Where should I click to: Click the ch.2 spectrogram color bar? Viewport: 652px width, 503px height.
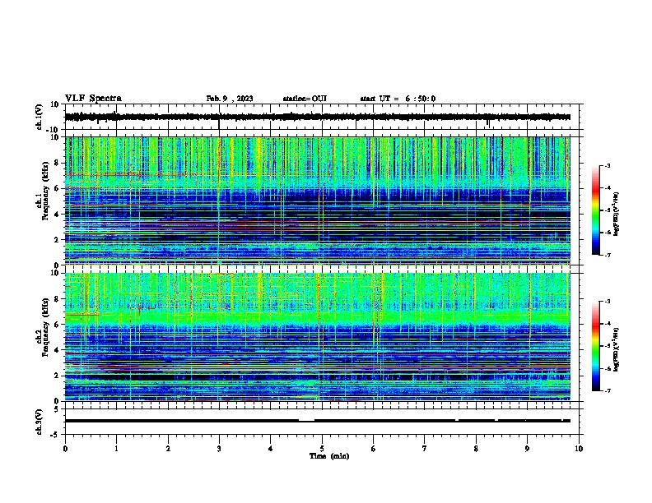click(596, 346)
